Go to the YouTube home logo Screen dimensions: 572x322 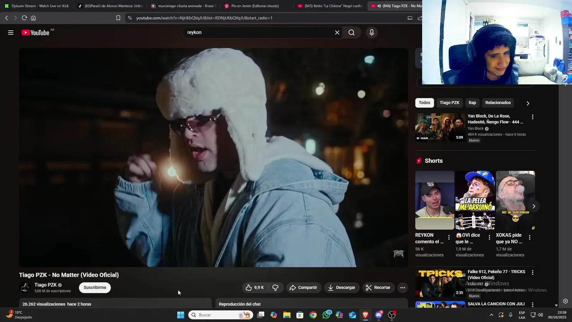pyautogui.click(x=35, y=32)
